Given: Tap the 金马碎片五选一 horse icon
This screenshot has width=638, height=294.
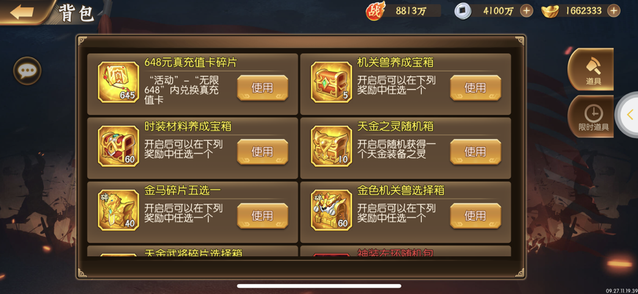Looking at the screenshot, I should point(119,210).
